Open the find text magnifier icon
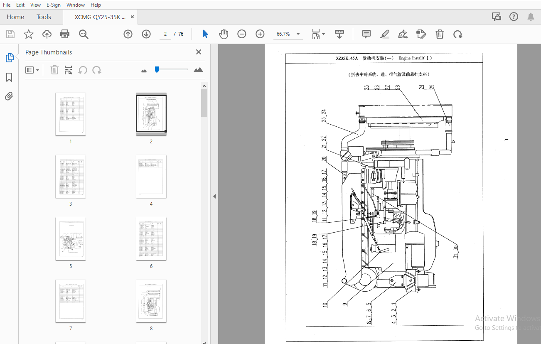The height and width of the screenshot is (344, 541). (84, 34)
